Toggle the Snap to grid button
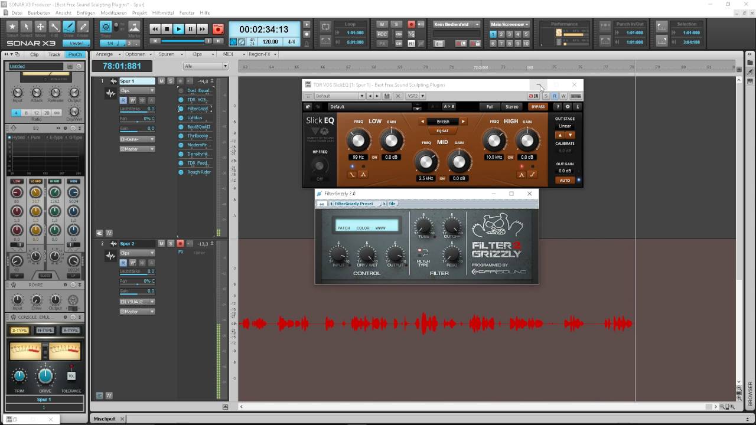The width and height of the screenshot is (756, 425). pyautogui.click(x=106, y=27)
